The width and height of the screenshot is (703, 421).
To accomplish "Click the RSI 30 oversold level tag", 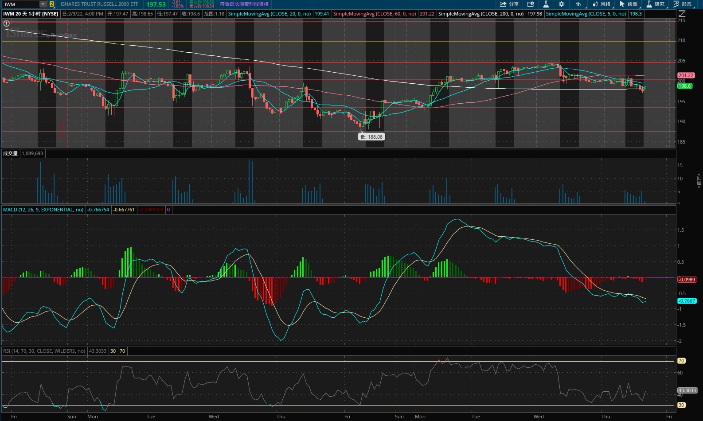I will point(681,405).
